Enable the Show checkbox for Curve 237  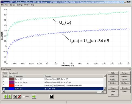(4, 79)
